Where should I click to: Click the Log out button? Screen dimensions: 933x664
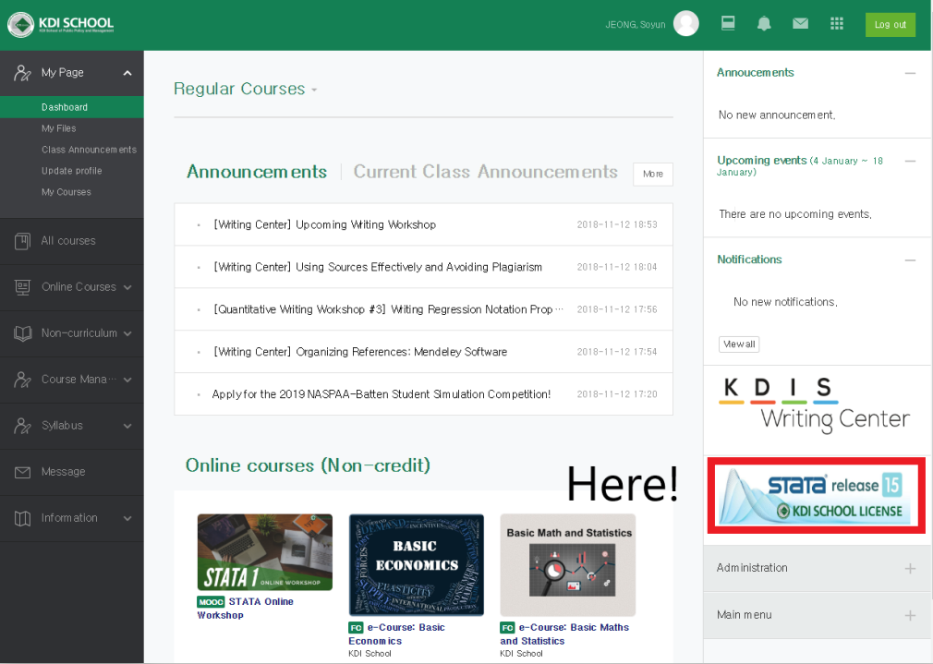[x=891, y=24]
